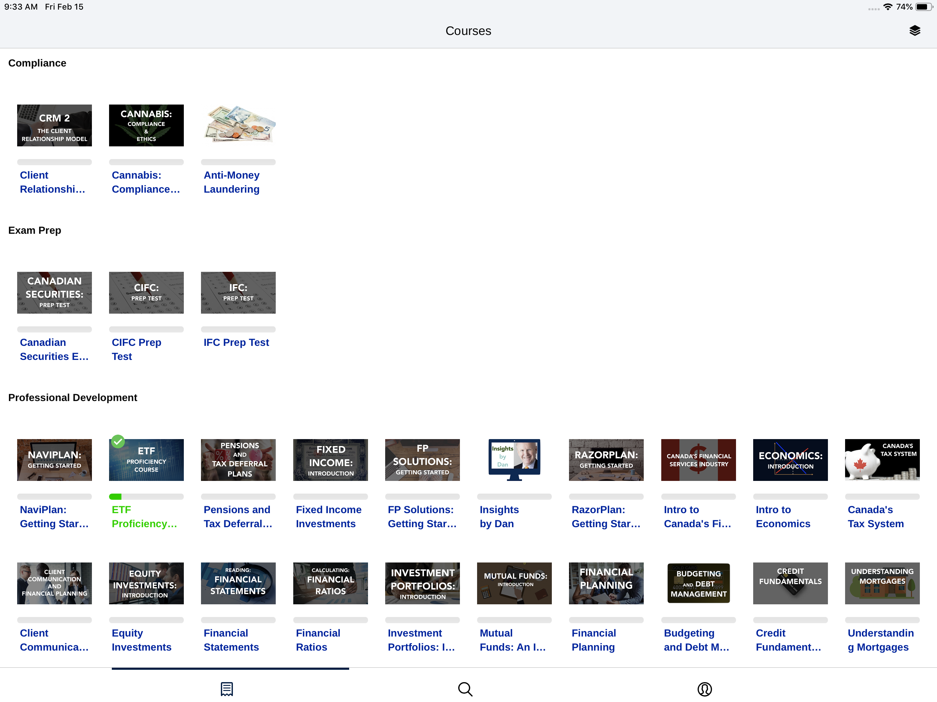Viewport: 937px width, 702px height.
Task: Open Financial Ratios course link
Action: 318,640
